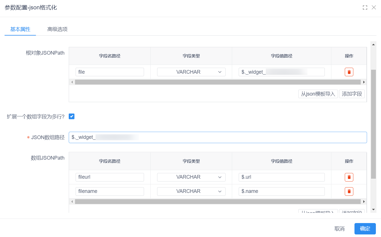Open field type dropdown for filename
This screenshot has width=381, height=237.
[x=191, y=191]
